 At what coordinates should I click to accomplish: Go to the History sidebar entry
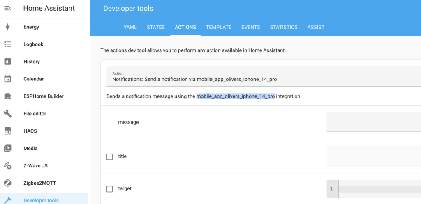click(44, 62)
